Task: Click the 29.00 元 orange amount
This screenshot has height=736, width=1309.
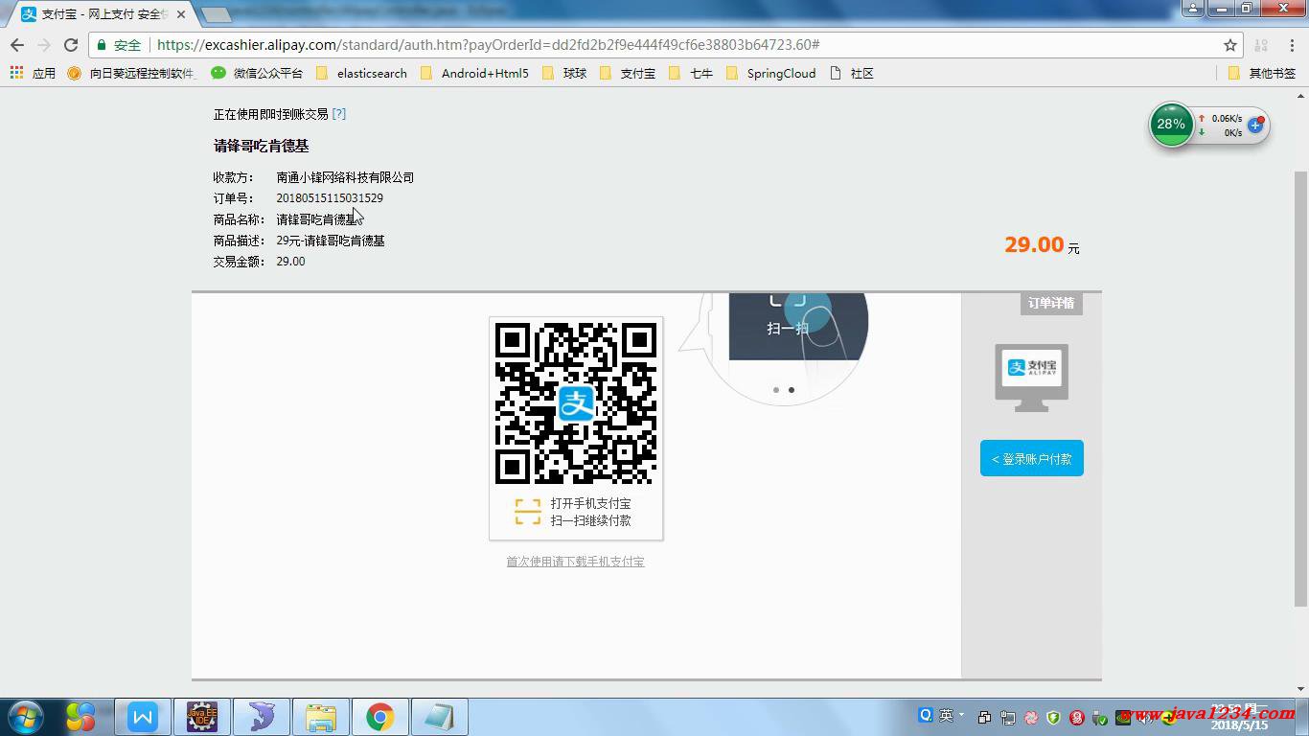Action: [1042, 245]
